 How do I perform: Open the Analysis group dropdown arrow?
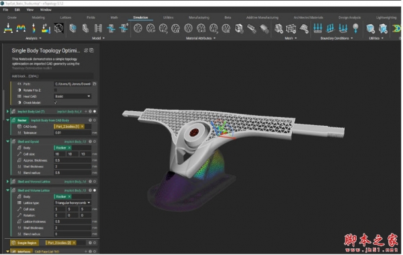coord(40,38)
